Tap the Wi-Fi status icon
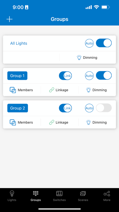This screenshot has height=212, width=119. [x=96, y=7]
